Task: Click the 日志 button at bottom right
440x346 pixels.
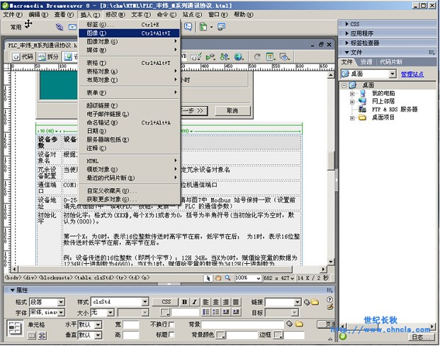Action: (421, 337)
